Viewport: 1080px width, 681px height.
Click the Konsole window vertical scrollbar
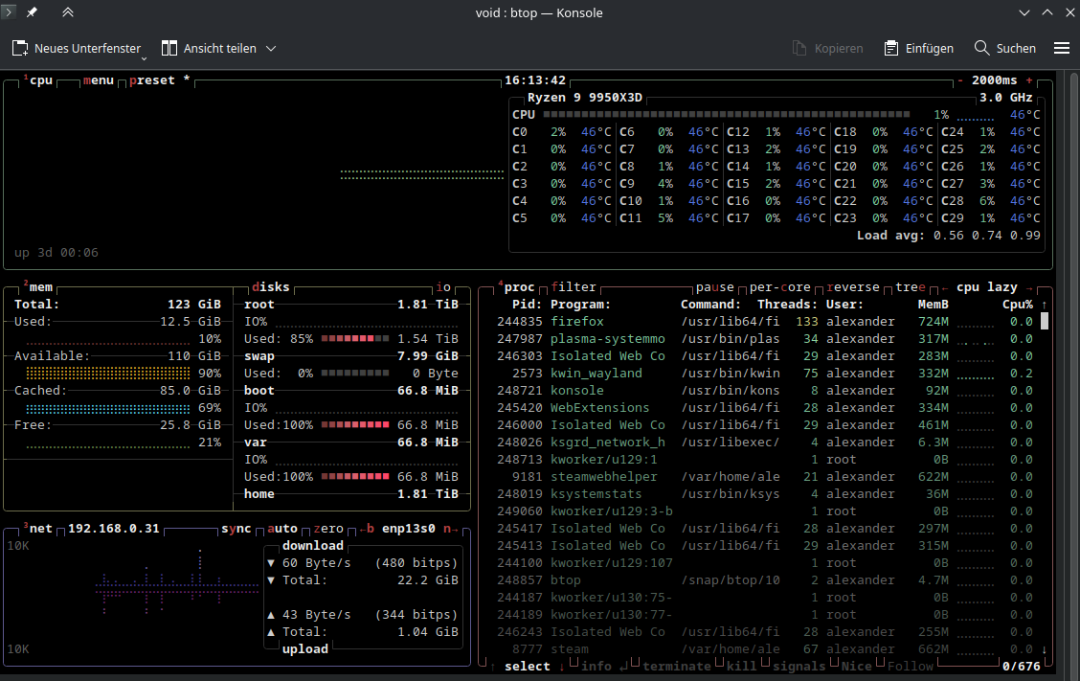[1072, 373]
